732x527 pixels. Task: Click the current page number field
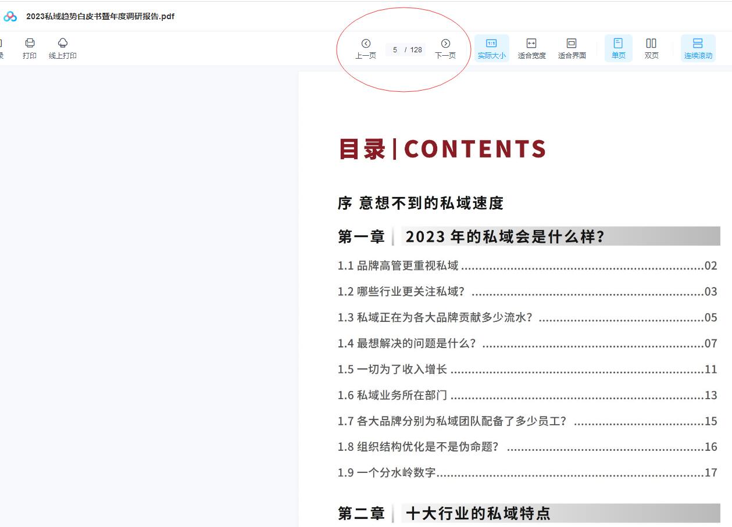[395, 49]
